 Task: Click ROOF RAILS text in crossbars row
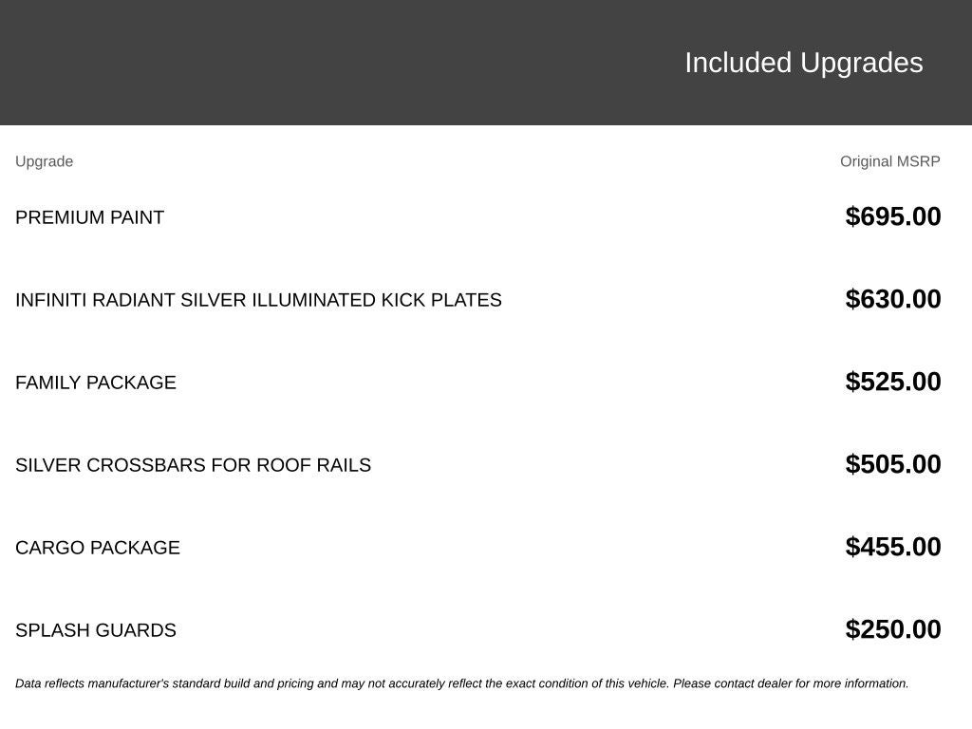[313, 465]
